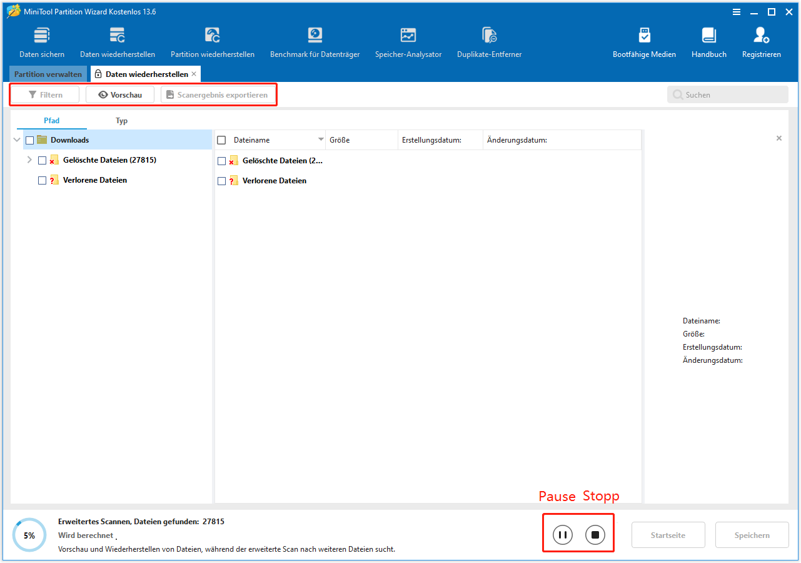Close the Daten wiederherstellen tab
The image size is (801, 563).
(x=194, y=74)
